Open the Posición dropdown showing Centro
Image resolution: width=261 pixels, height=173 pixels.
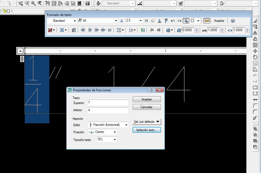pyautogui.click(x=102, y=132)
